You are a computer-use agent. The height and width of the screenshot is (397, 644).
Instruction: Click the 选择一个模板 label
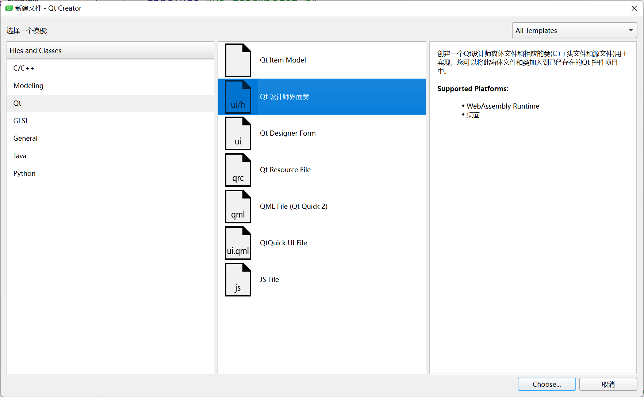pos(27,31)
